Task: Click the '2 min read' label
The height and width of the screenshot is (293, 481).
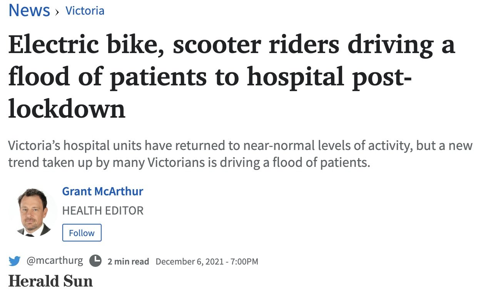Action: (128, 261)
